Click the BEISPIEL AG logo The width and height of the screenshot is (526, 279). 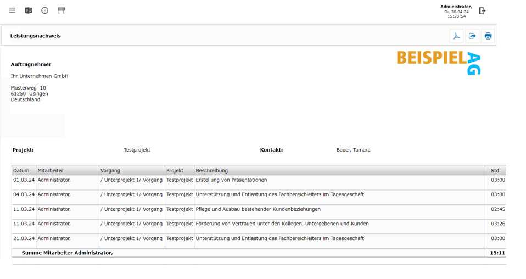click(x=439, y=62)
